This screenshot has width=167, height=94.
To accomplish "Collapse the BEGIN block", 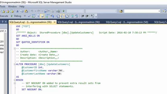I will pos(15,80).
